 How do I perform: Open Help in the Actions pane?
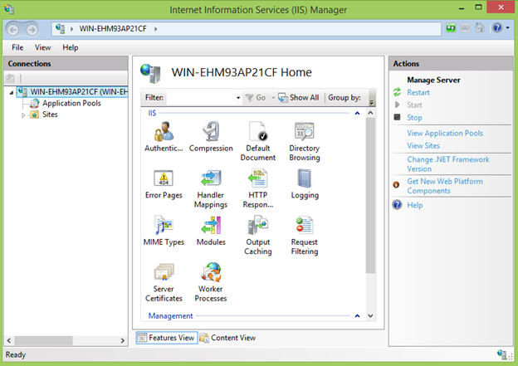tap(414, 205)
